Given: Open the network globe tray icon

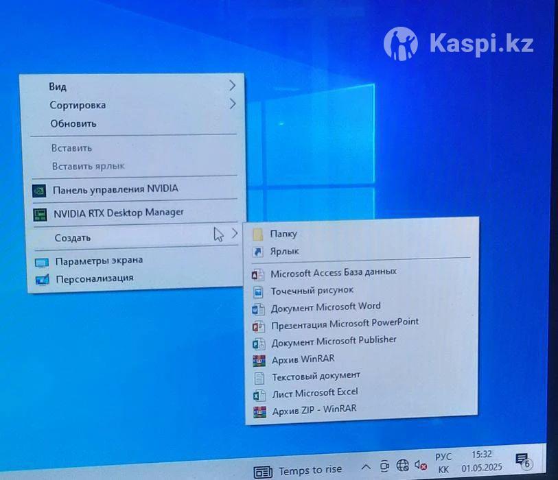Looking at the screenshot, I should click(402, 465).
